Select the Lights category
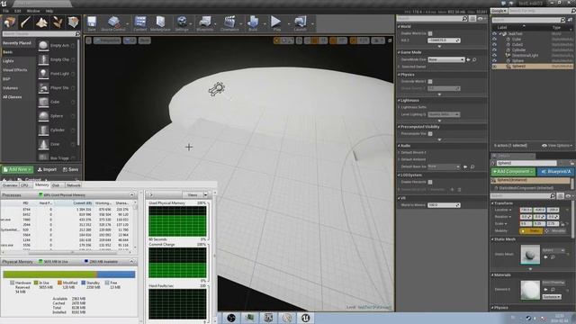Screen dimensions: 576x324 8,61
